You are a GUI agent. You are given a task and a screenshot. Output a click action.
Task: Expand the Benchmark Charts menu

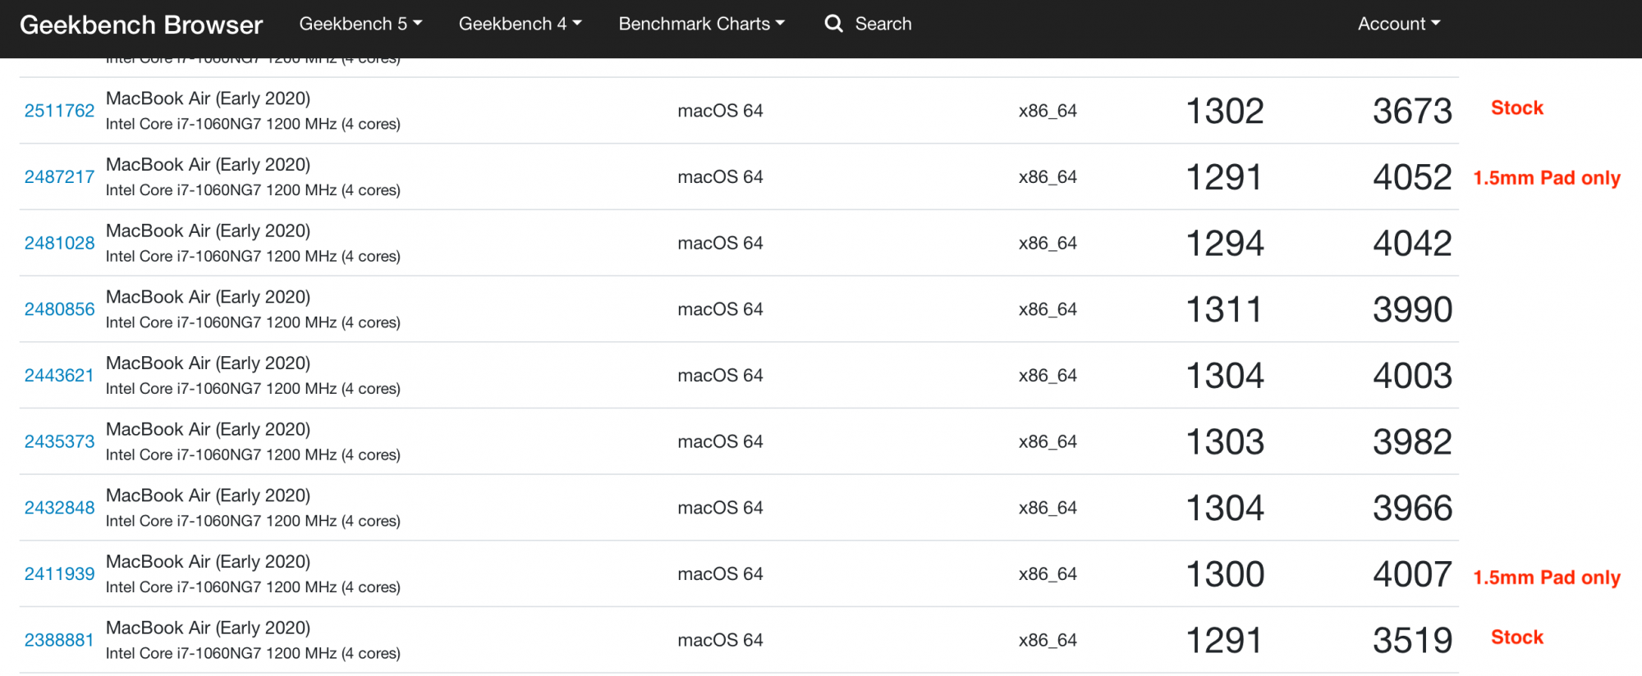pyautogui.click(x=701, y=24)
